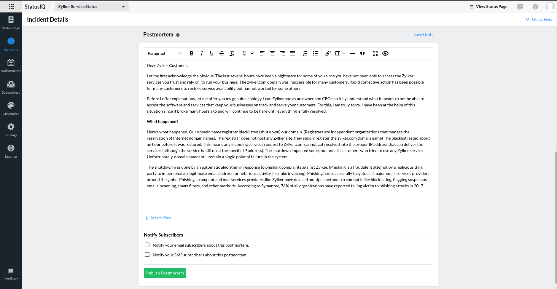Toggle bold formatting in editor toolbar
The width and height of the screenshot is (557, 289).
pos(192,53)
